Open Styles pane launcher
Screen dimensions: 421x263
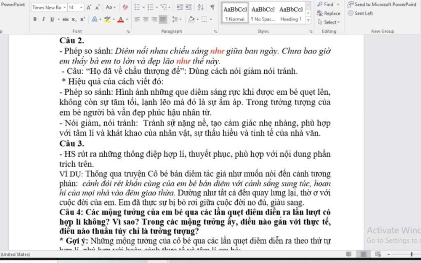point(311,31)
